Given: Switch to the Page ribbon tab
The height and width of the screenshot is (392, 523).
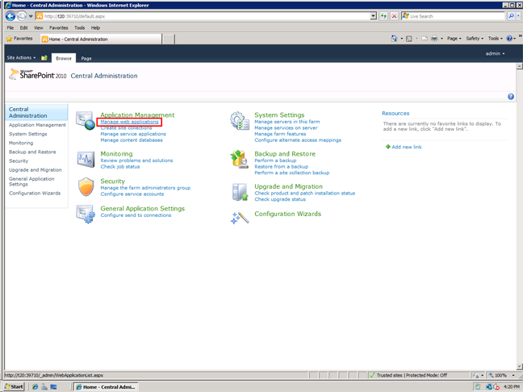Looking at the screenshot, I should (x=86, y=58).
